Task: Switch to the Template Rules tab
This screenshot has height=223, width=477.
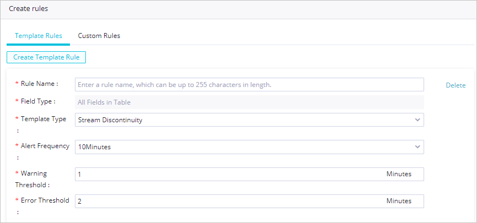Action: click(x=38, y=36)
